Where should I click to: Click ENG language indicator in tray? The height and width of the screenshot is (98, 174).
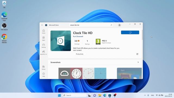point(153,95)
